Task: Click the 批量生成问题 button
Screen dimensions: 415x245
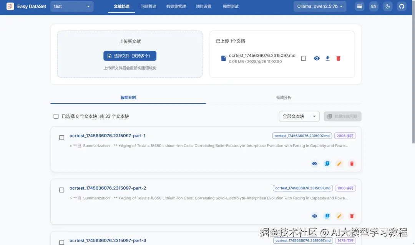Action: pyautogui.click(x=342, y=116)
